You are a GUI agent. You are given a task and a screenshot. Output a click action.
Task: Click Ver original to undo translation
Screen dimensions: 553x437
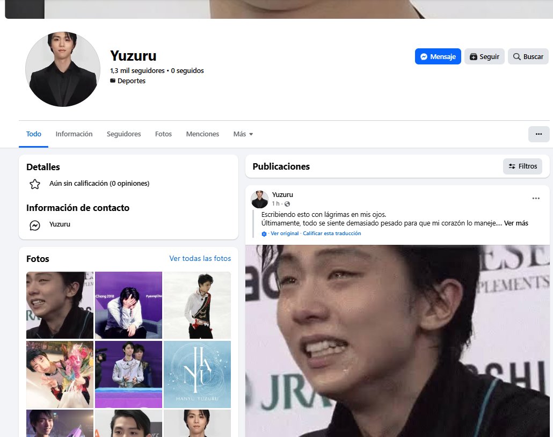(283, 234)
